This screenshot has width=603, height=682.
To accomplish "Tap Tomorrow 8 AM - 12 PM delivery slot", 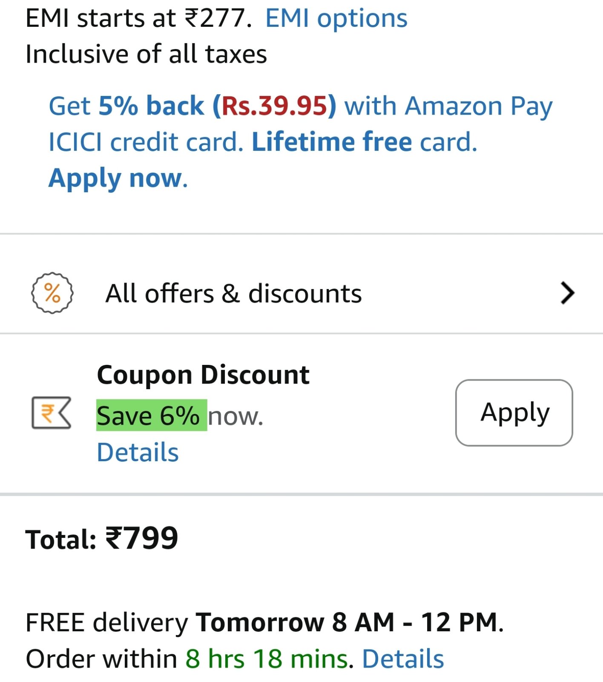I will tap(347, 623).
